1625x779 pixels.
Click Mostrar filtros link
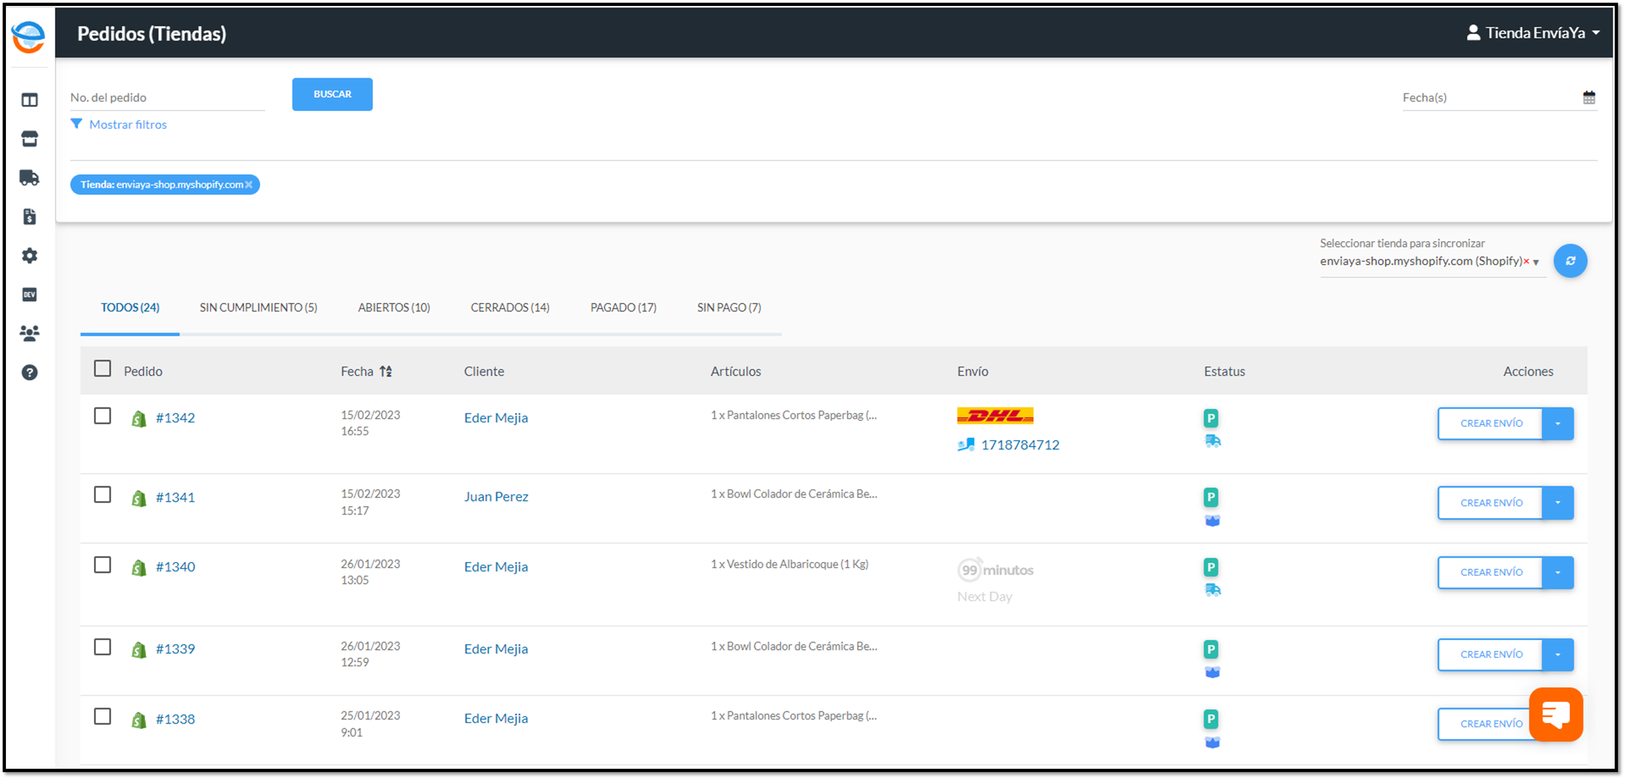click(x=128, y=125)
